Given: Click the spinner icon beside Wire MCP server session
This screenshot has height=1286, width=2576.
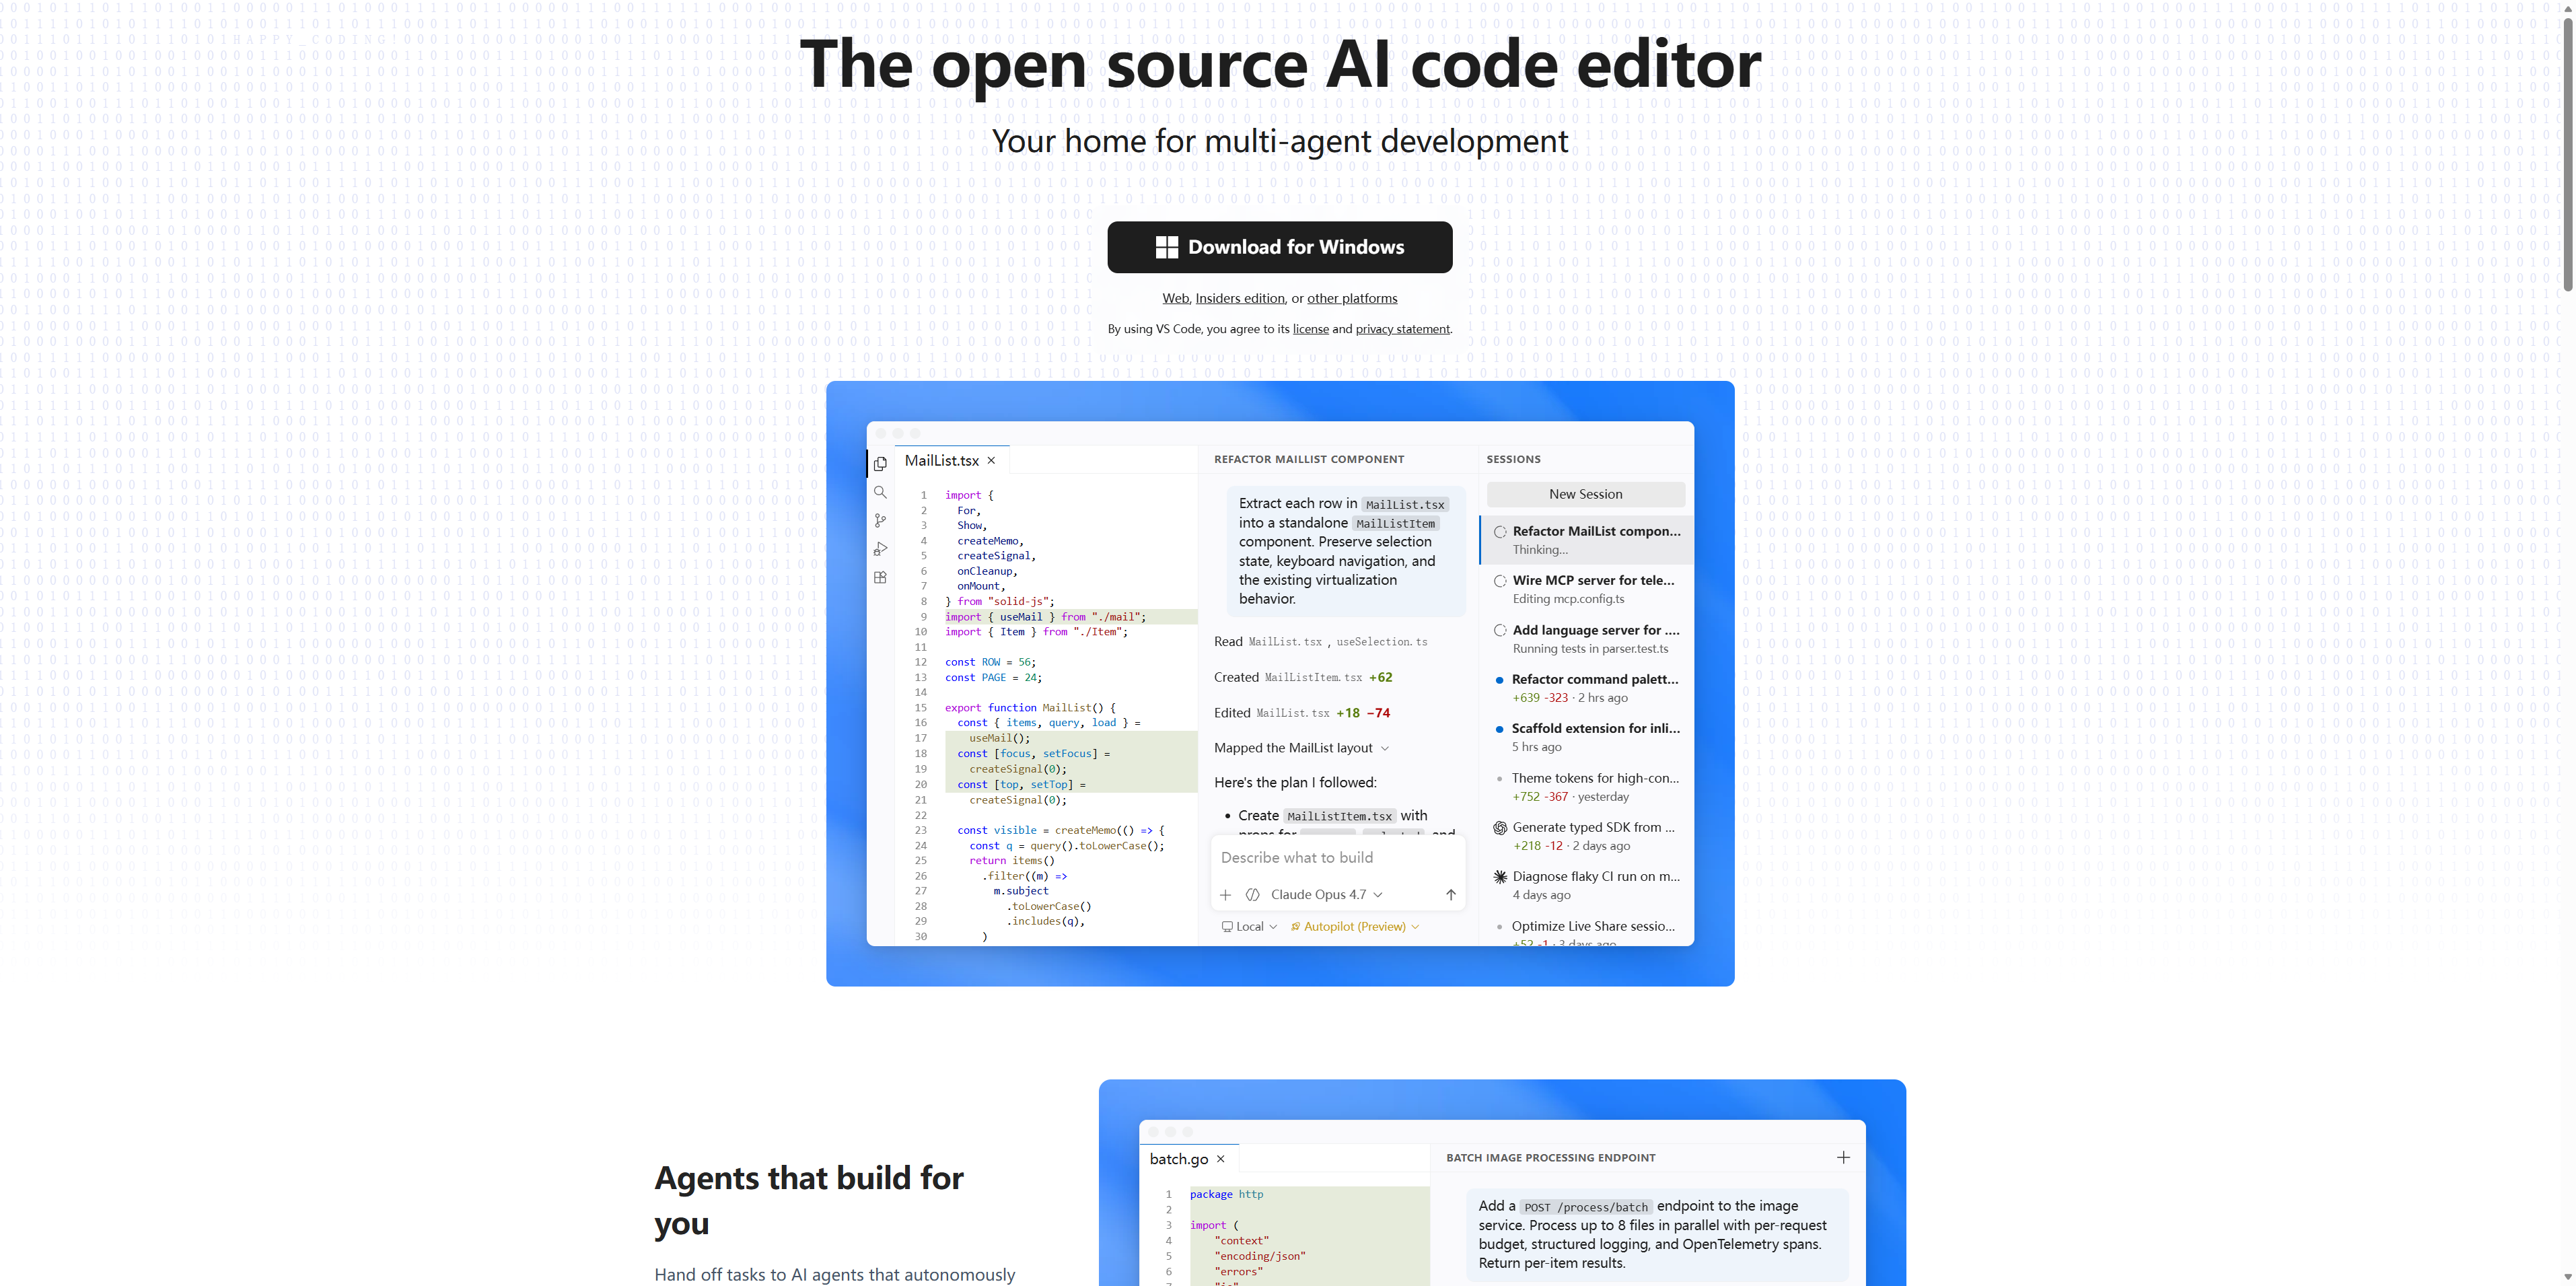Looking at the screenshot, I should tap(1500, 581).
